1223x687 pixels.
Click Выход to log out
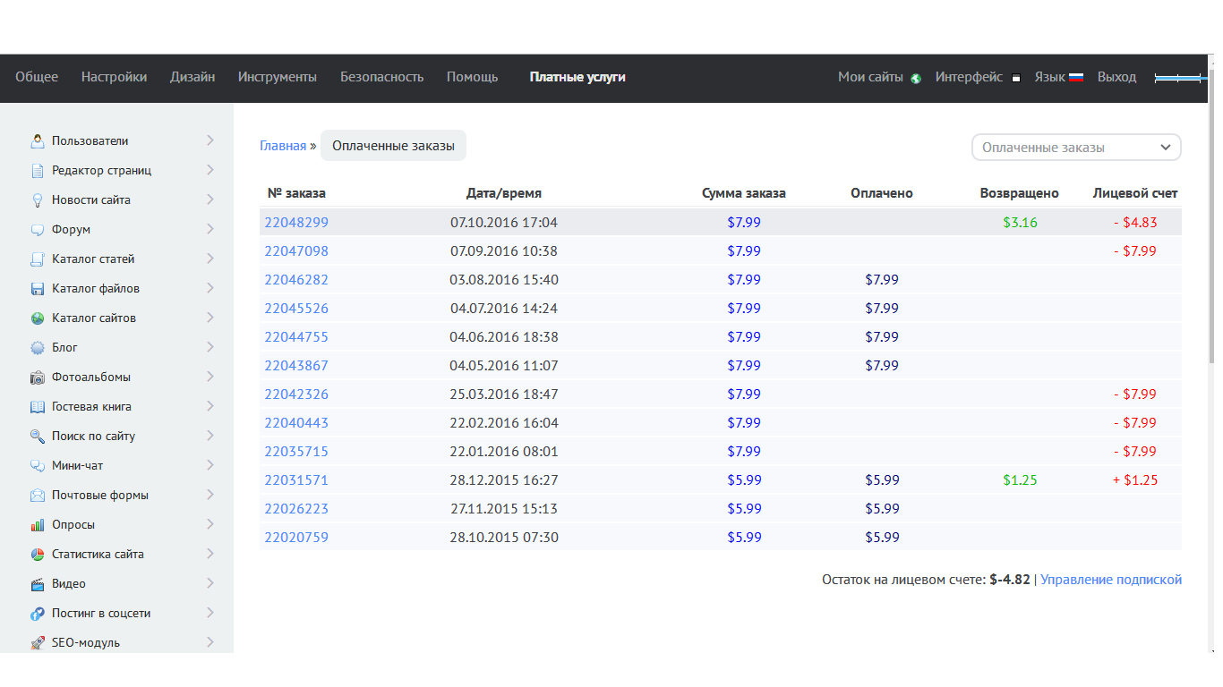(1116, 77)
